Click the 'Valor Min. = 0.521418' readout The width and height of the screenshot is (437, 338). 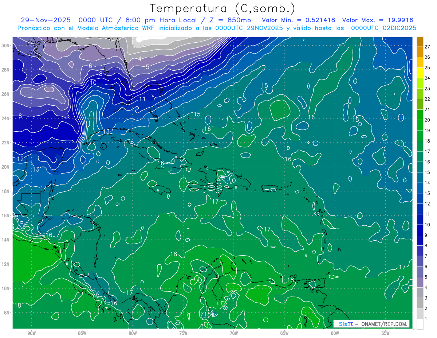coord(299,20)
